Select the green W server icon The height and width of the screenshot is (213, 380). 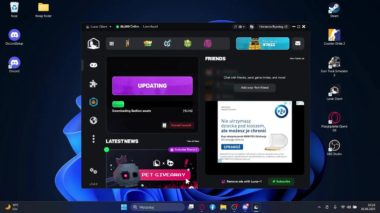point(188,44)
